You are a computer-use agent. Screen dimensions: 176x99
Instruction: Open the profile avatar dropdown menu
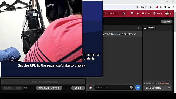pos(168,13)
